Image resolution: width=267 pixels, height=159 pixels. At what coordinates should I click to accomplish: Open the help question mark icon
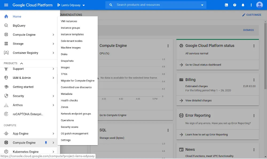point(235,5)
